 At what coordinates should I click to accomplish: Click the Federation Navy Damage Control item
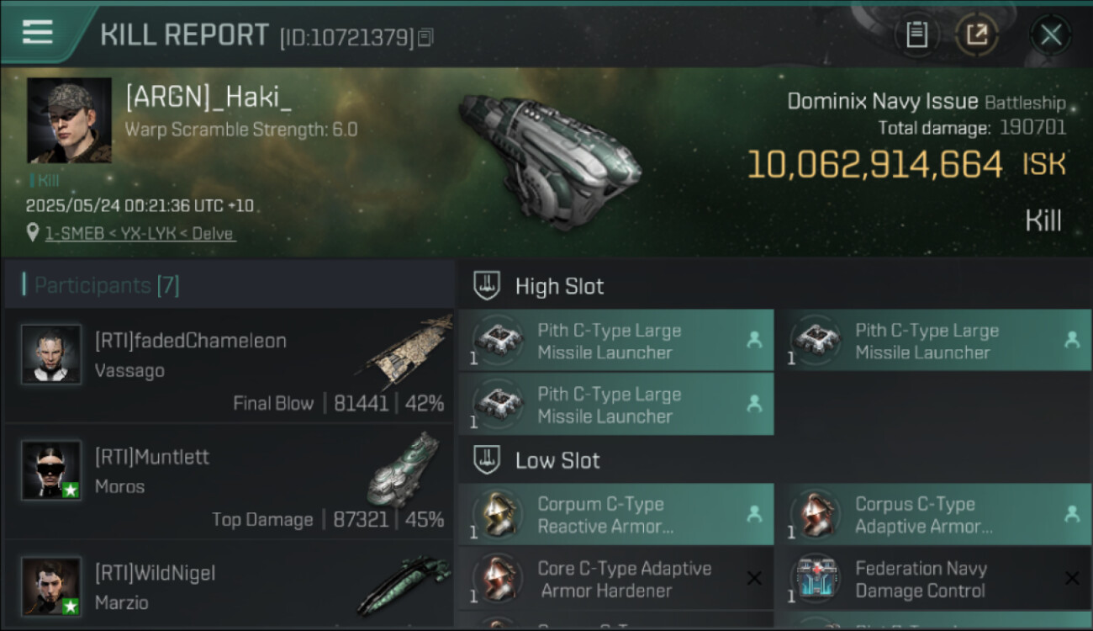(933, 579)
